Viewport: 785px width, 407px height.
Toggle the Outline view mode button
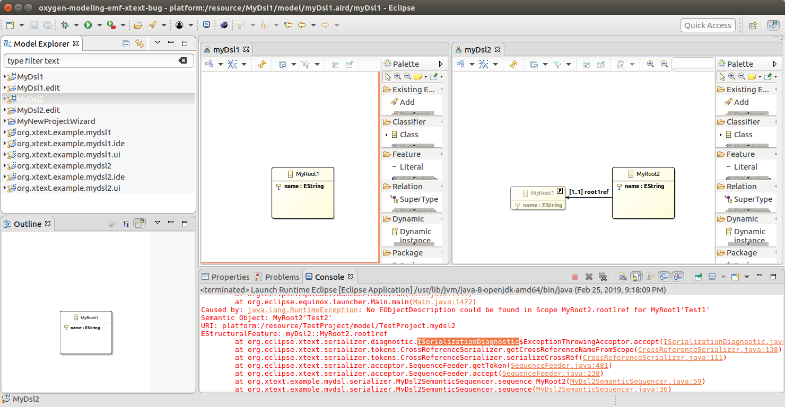[x=139, y=224]
